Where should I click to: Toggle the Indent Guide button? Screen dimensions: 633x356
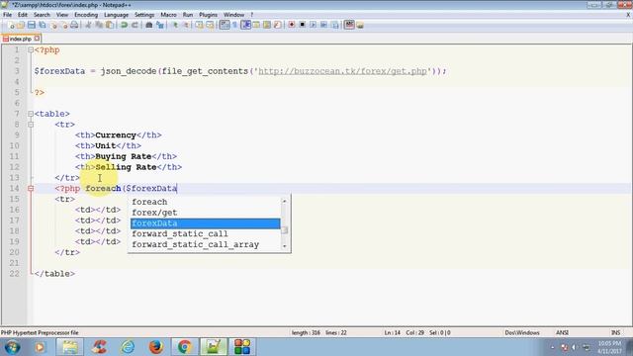tap(245, 25)
